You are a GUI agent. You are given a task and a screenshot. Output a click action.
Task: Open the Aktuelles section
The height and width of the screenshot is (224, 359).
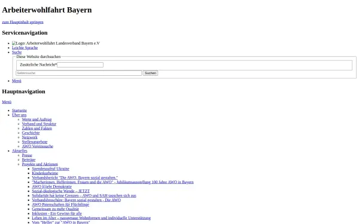pyautogui.click(x=20, y=151)
